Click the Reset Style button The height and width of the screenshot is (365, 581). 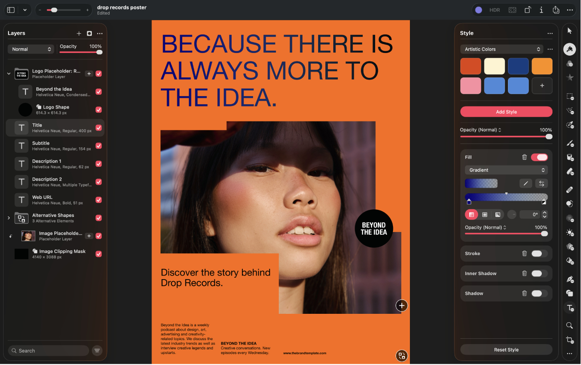(506, 350)
